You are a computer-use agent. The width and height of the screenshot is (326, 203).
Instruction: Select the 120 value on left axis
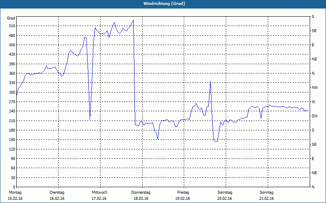pos(12,149)
